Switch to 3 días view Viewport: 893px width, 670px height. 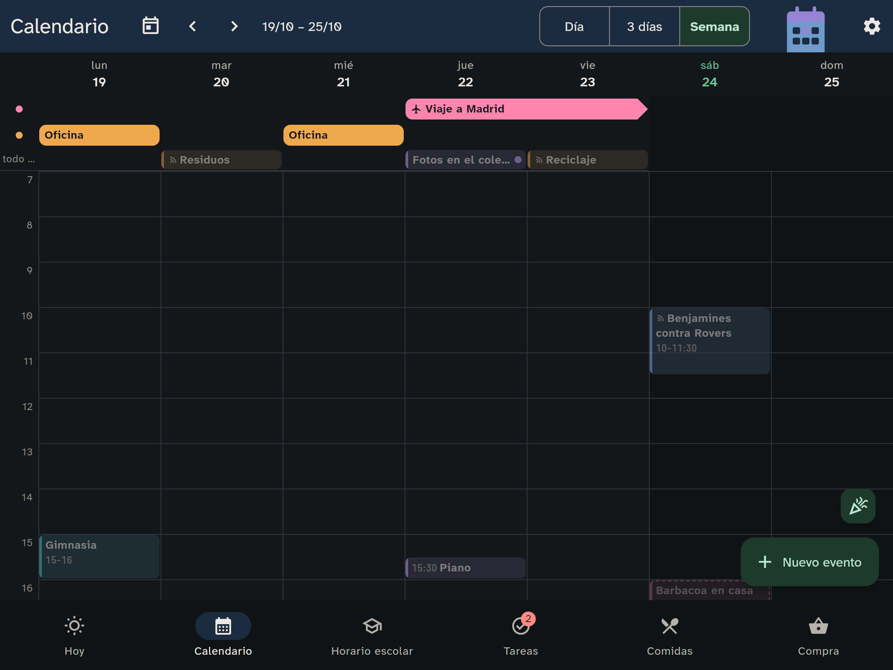point(644,26)
